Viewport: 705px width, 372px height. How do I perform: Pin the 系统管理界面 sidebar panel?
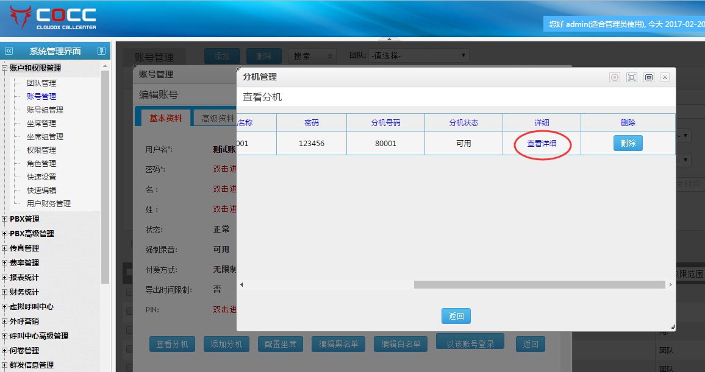click(102, 51)
